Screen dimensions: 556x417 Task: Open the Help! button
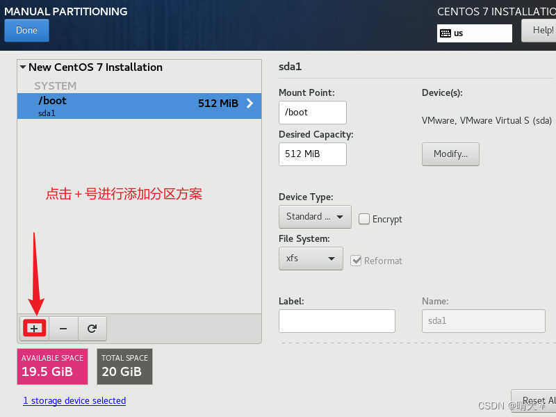pyautogui.click(x=539, y=31)
